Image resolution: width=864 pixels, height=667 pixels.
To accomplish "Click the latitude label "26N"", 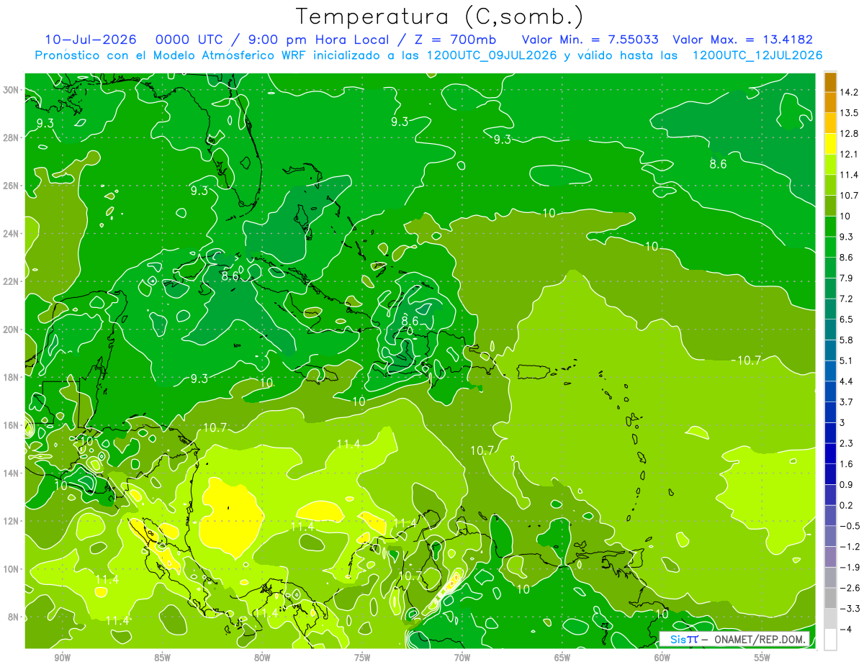I will tap(10, 186).
